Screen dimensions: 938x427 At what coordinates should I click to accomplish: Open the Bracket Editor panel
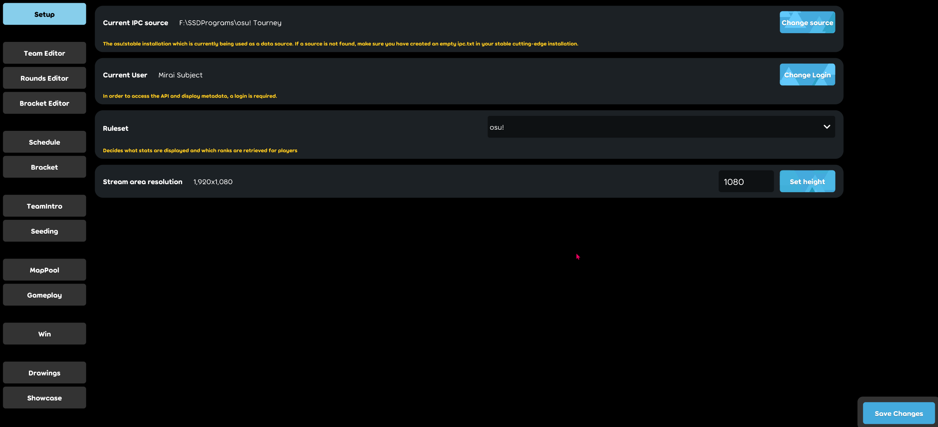pos(44,103)
